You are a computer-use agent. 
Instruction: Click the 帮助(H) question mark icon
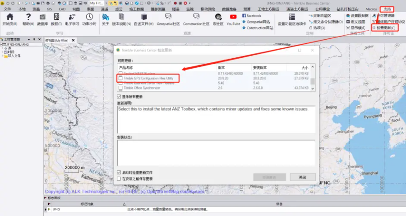coord(28,17)
